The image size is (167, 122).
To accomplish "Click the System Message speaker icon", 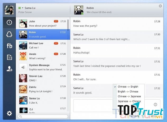I will point(23,67).
